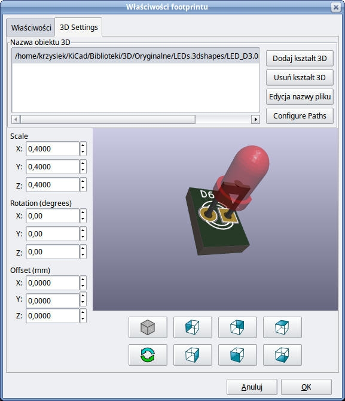Select cube view with bottom face highlighted
Screen dimensions: 345x401
(x=282, y=355)
